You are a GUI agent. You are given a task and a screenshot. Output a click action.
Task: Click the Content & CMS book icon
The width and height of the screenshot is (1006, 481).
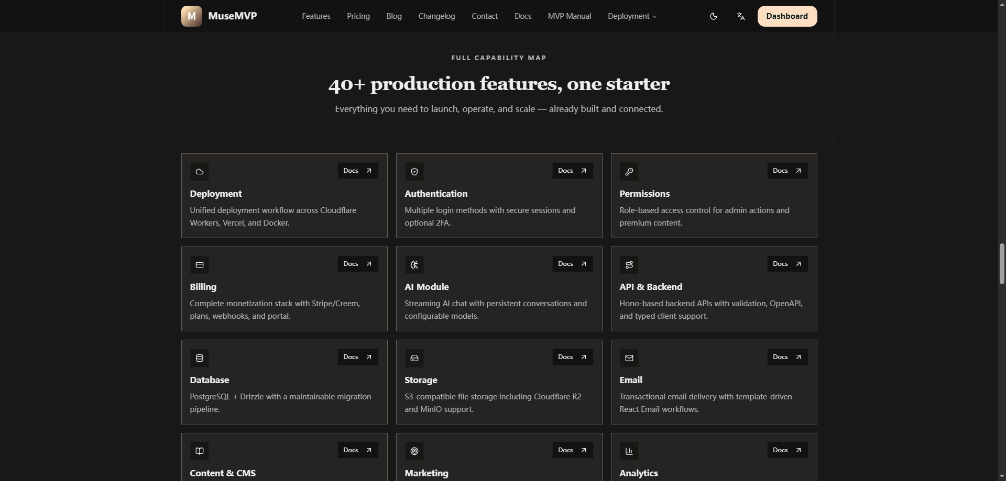[x=199, y=451]
